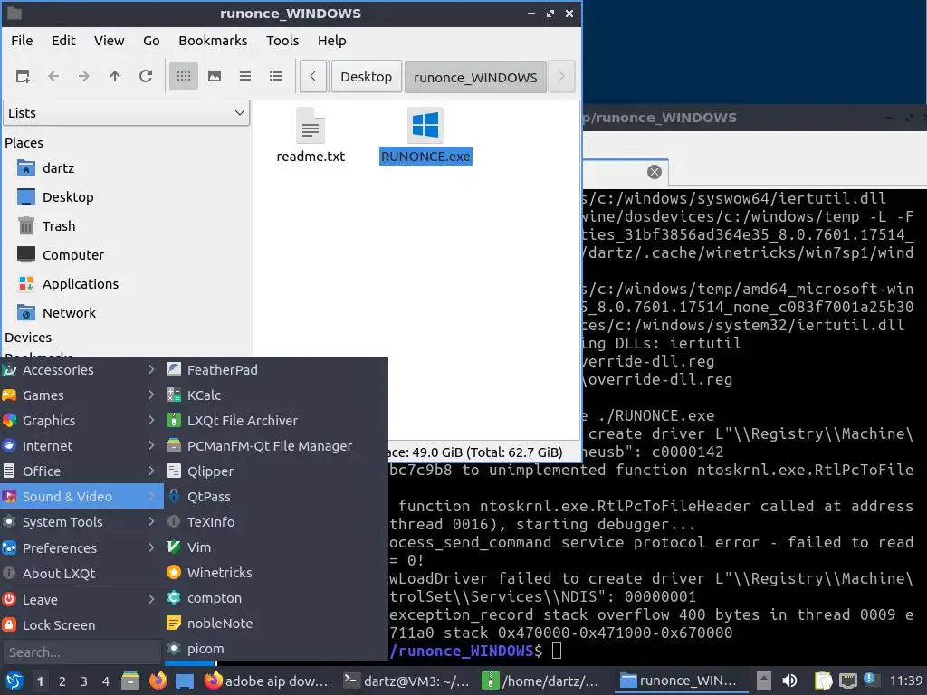Launch KCalc from the menu
Image resolution: width=927 pixels, height=695 pixels.
point(275,395)
